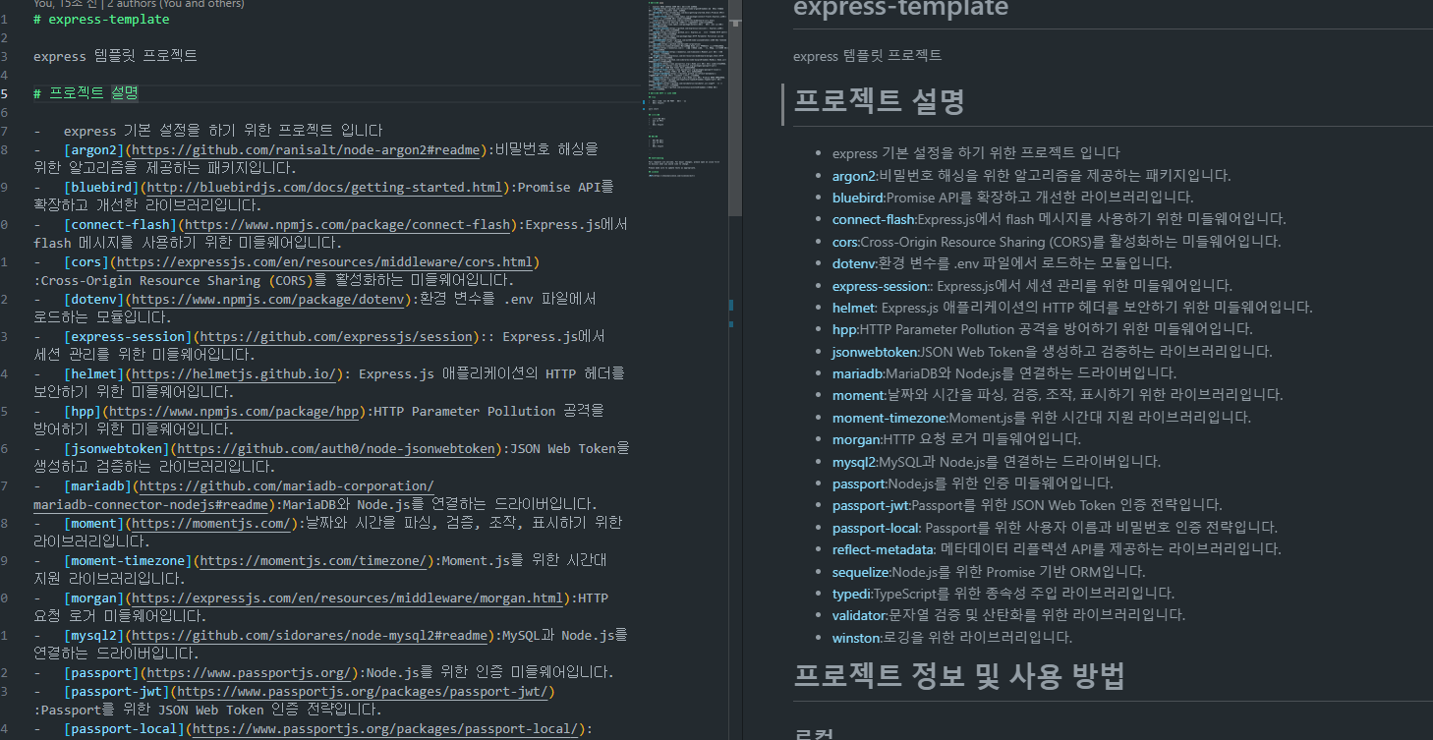The width and height of the screenshot is (1433, 740).
Task: Click the npmjs connect-flash URL in the editor
Action: (348, 224)
